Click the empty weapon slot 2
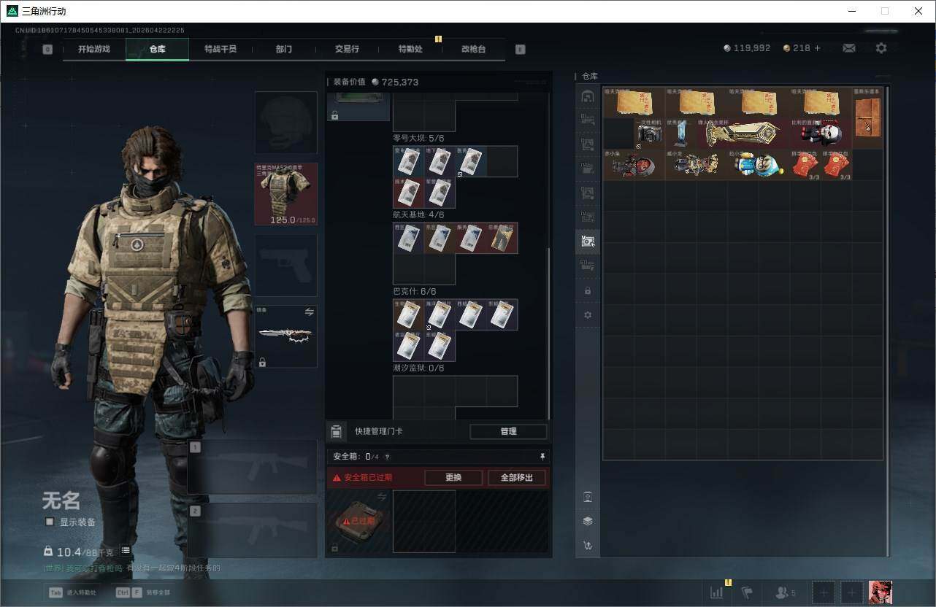Image resolution: width=936 pixels, height=607 pixels. pyautogui.click(x=253, y=530)
